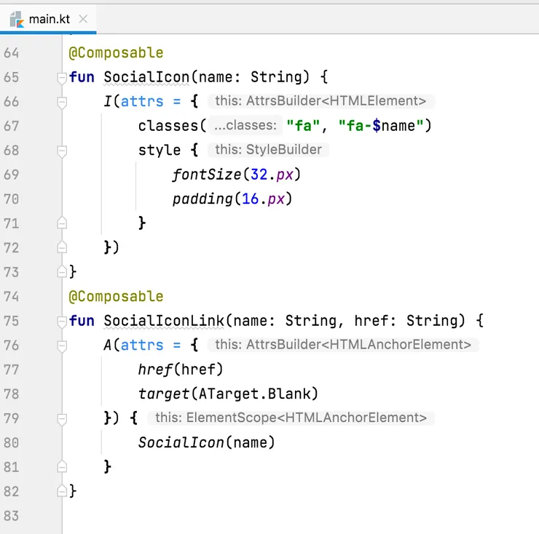Click the 'this: ElementScope<HTMLAnchorElement>' inlay hint

[x=291, y=418]
